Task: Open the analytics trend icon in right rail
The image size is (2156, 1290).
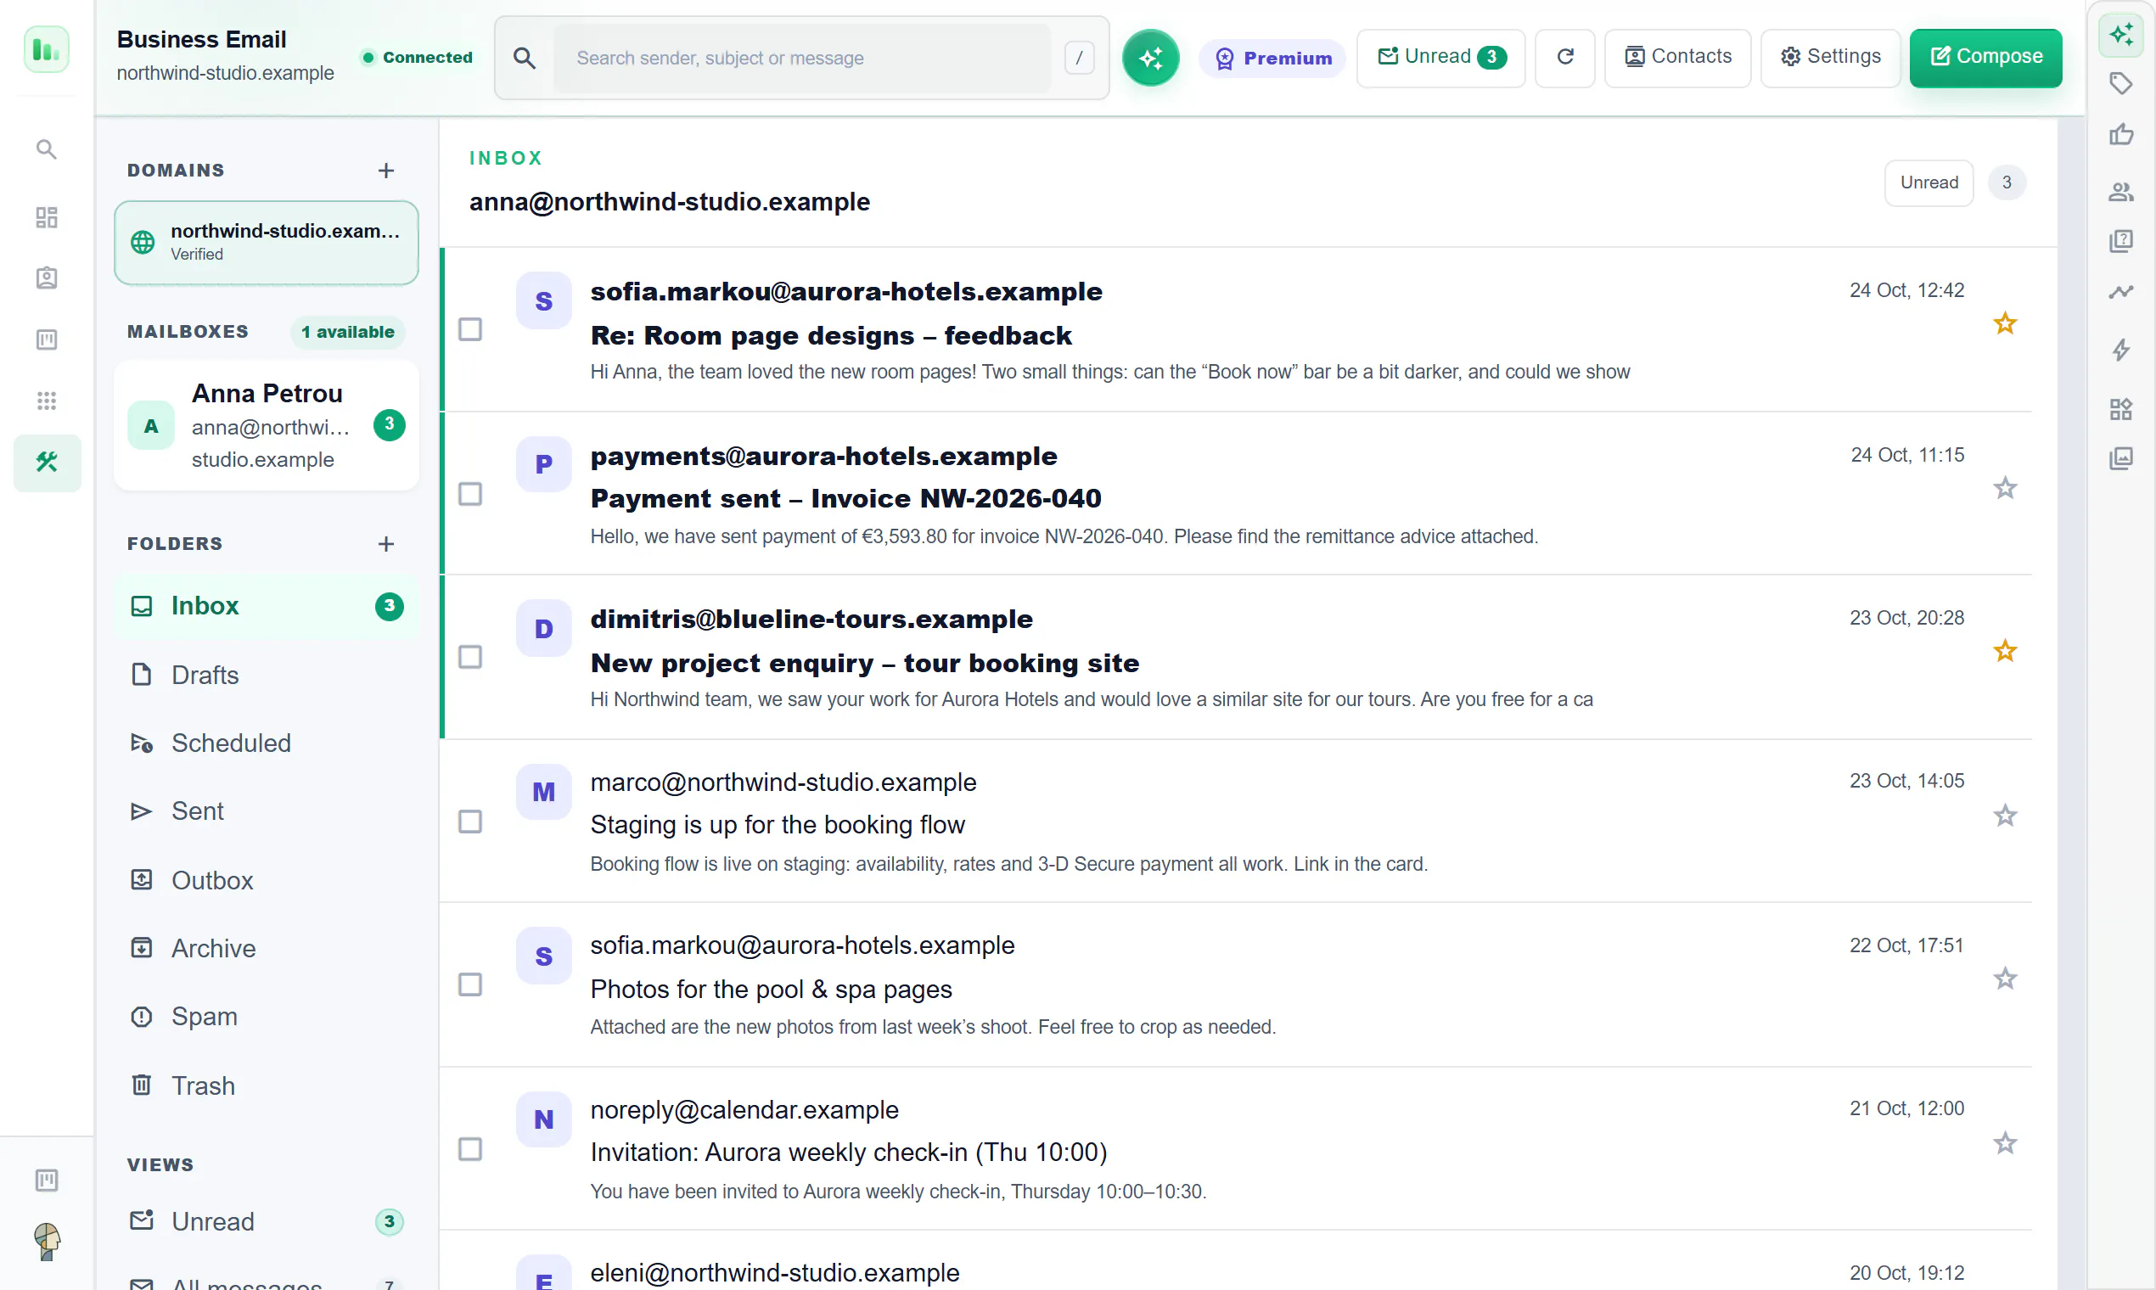Action: 2120,291
